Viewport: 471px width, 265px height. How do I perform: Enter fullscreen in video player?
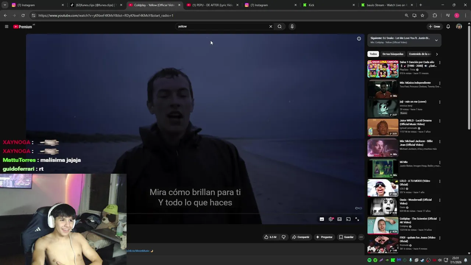[x=357, y=219]
